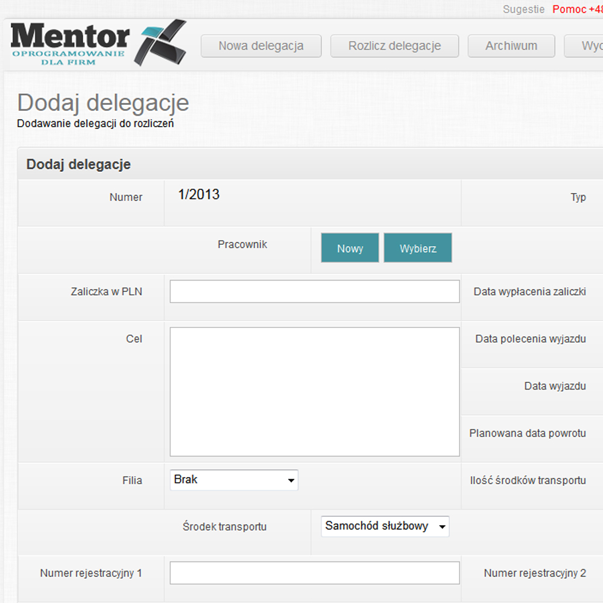
Task: Click the Numer rejestracyjny 2 label
Action: click(535, 573)
